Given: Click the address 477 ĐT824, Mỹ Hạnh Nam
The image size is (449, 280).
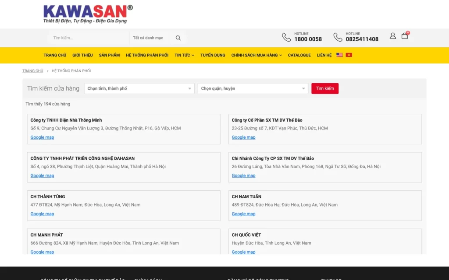Looking at the screenshot, I should pyautogui.click(x=86, y=205).
